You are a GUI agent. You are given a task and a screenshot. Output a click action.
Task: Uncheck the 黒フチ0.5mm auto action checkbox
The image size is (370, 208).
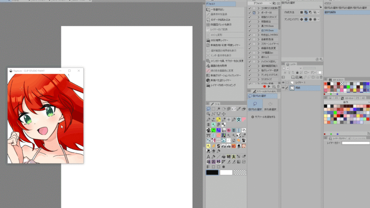click(249, 26)
